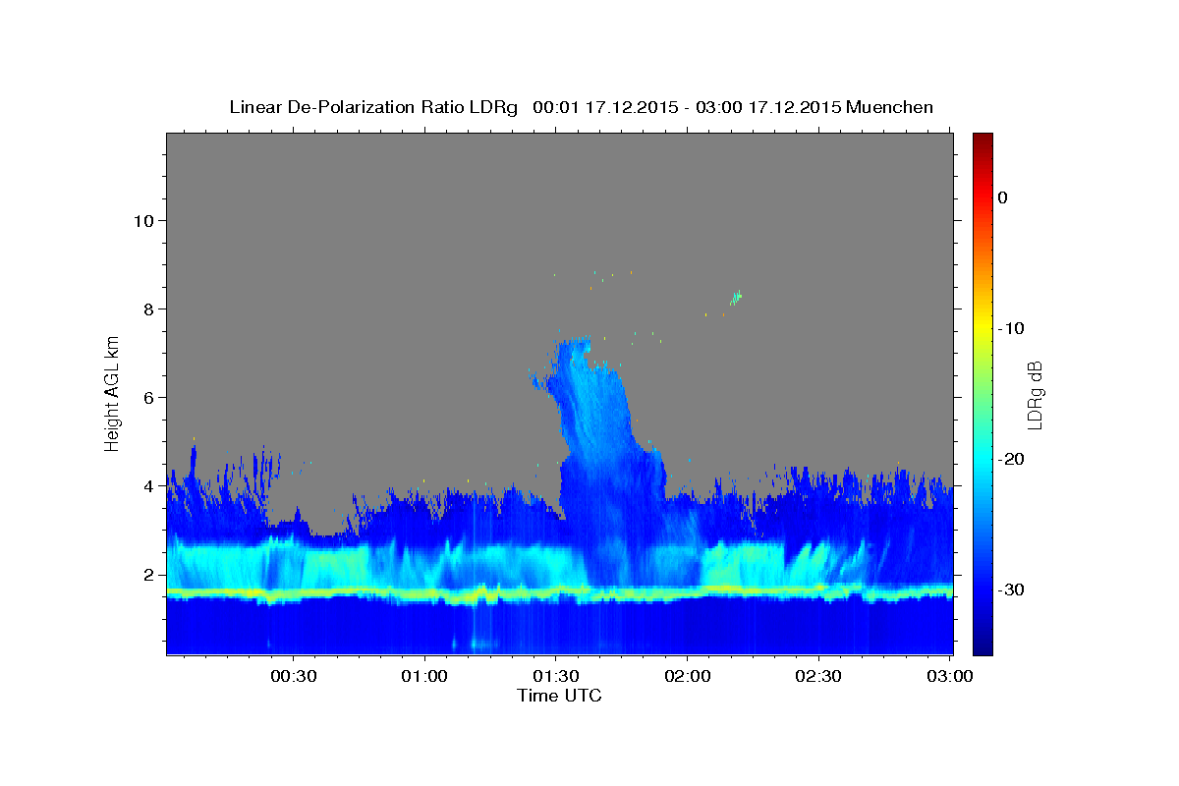This screenshot has height=786, width=1179.
Task: Click the small cyan echo near 8 km
Action: [x=736, y=297]
